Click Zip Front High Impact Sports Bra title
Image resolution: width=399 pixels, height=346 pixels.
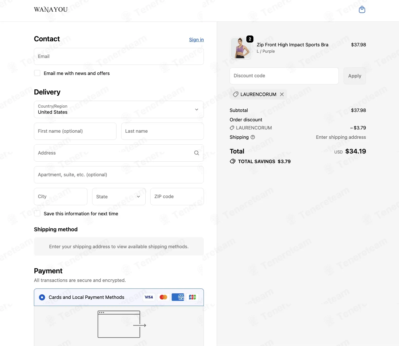coord(292,45)
